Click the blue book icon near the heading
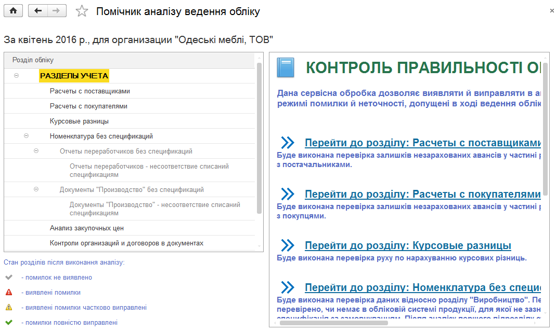The image size is (556, 331). 286,67
